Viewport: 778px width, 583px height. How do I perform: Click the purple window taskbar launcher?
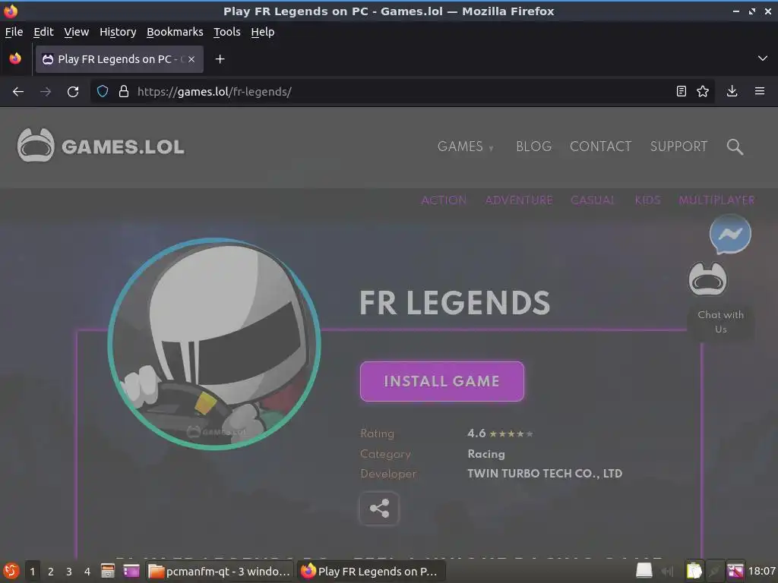(131, 571)
